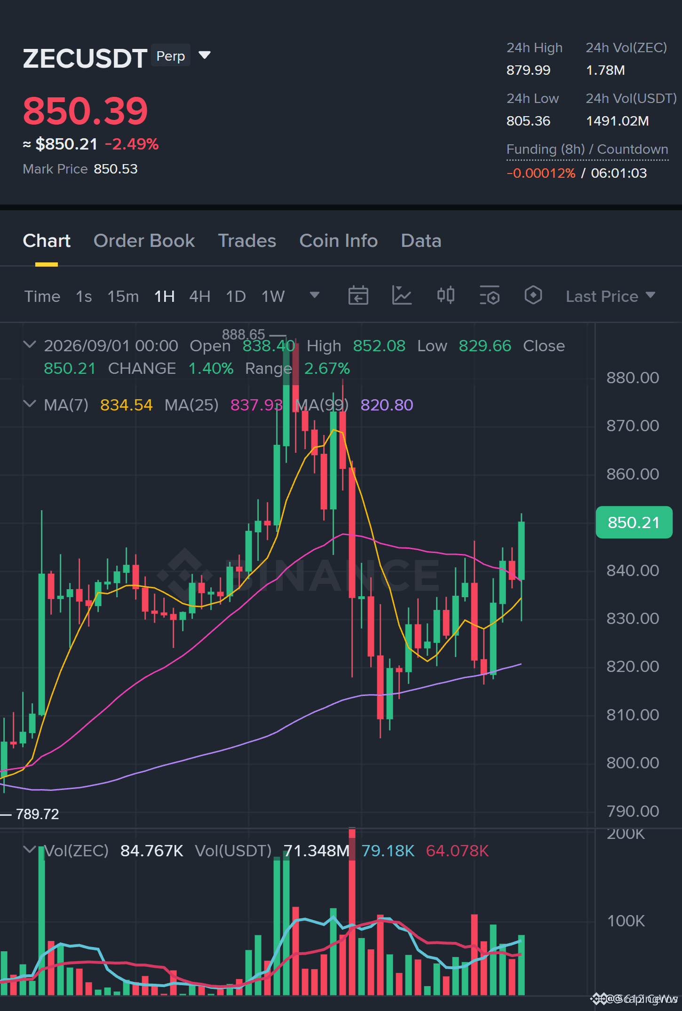Select the 4H interval
The height and width of the screenshot is (1011, 682).
200,296
